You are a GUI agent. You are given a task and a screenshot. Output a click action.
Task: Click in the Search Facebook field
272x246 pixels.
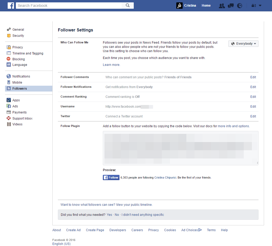(69, 6)
